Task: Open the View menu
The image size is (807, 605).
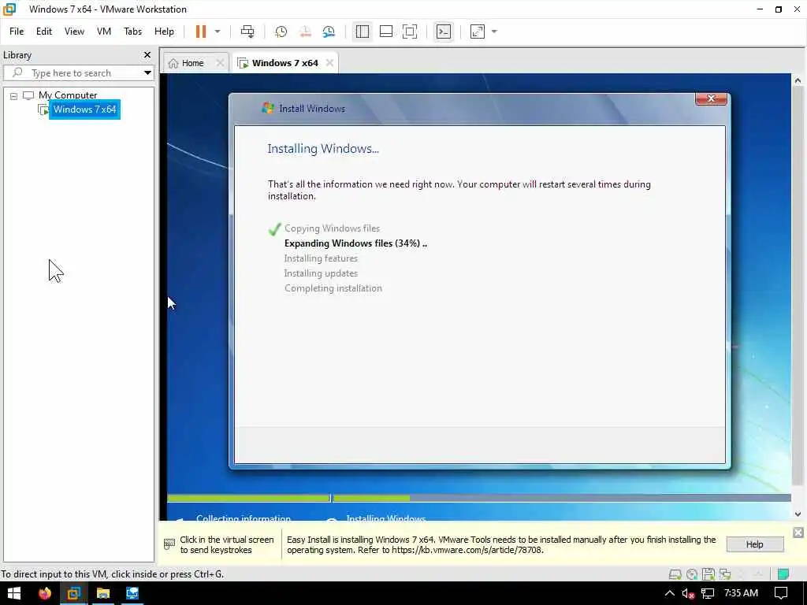Action: tap(74, 32)
